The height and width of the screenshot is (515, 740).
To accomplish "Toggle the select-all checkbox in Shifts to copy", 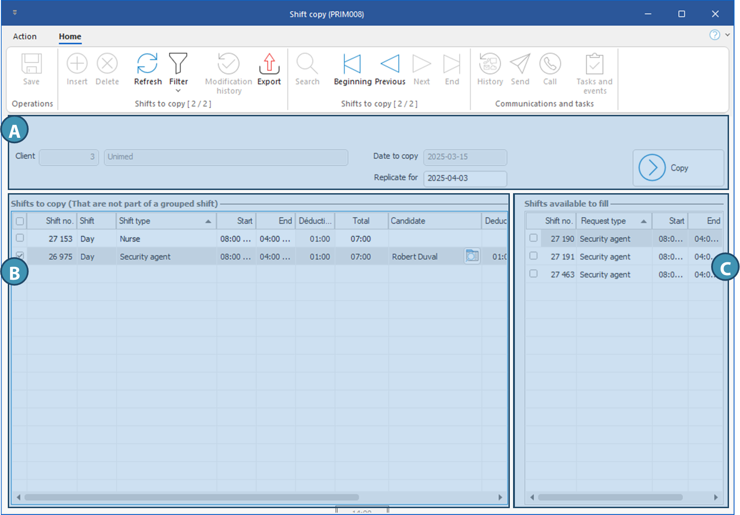I will [x=20, y=221].
